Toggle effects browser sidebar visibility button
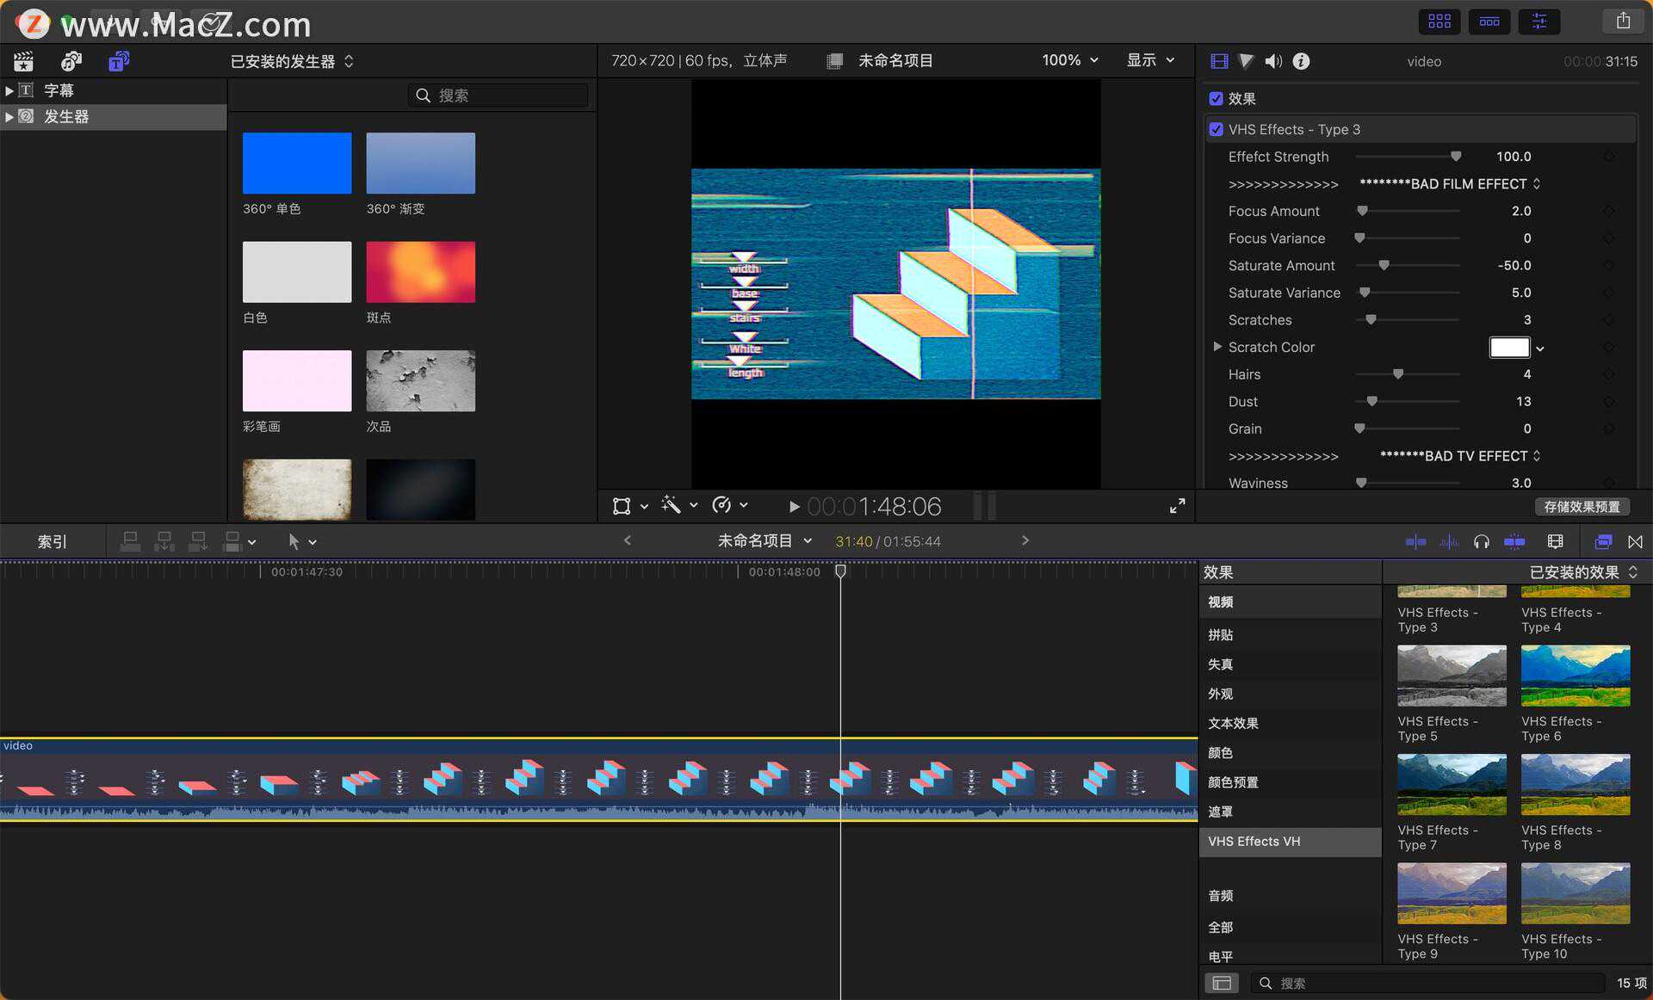This screenshot has width=1653, height=1000. pyautogui.click(x=1222, y=983)
